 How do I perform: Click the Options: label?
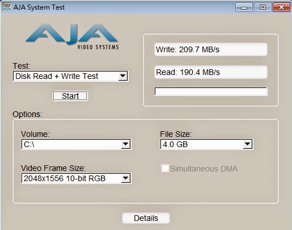pyautogui.click(x=28, y=114)
